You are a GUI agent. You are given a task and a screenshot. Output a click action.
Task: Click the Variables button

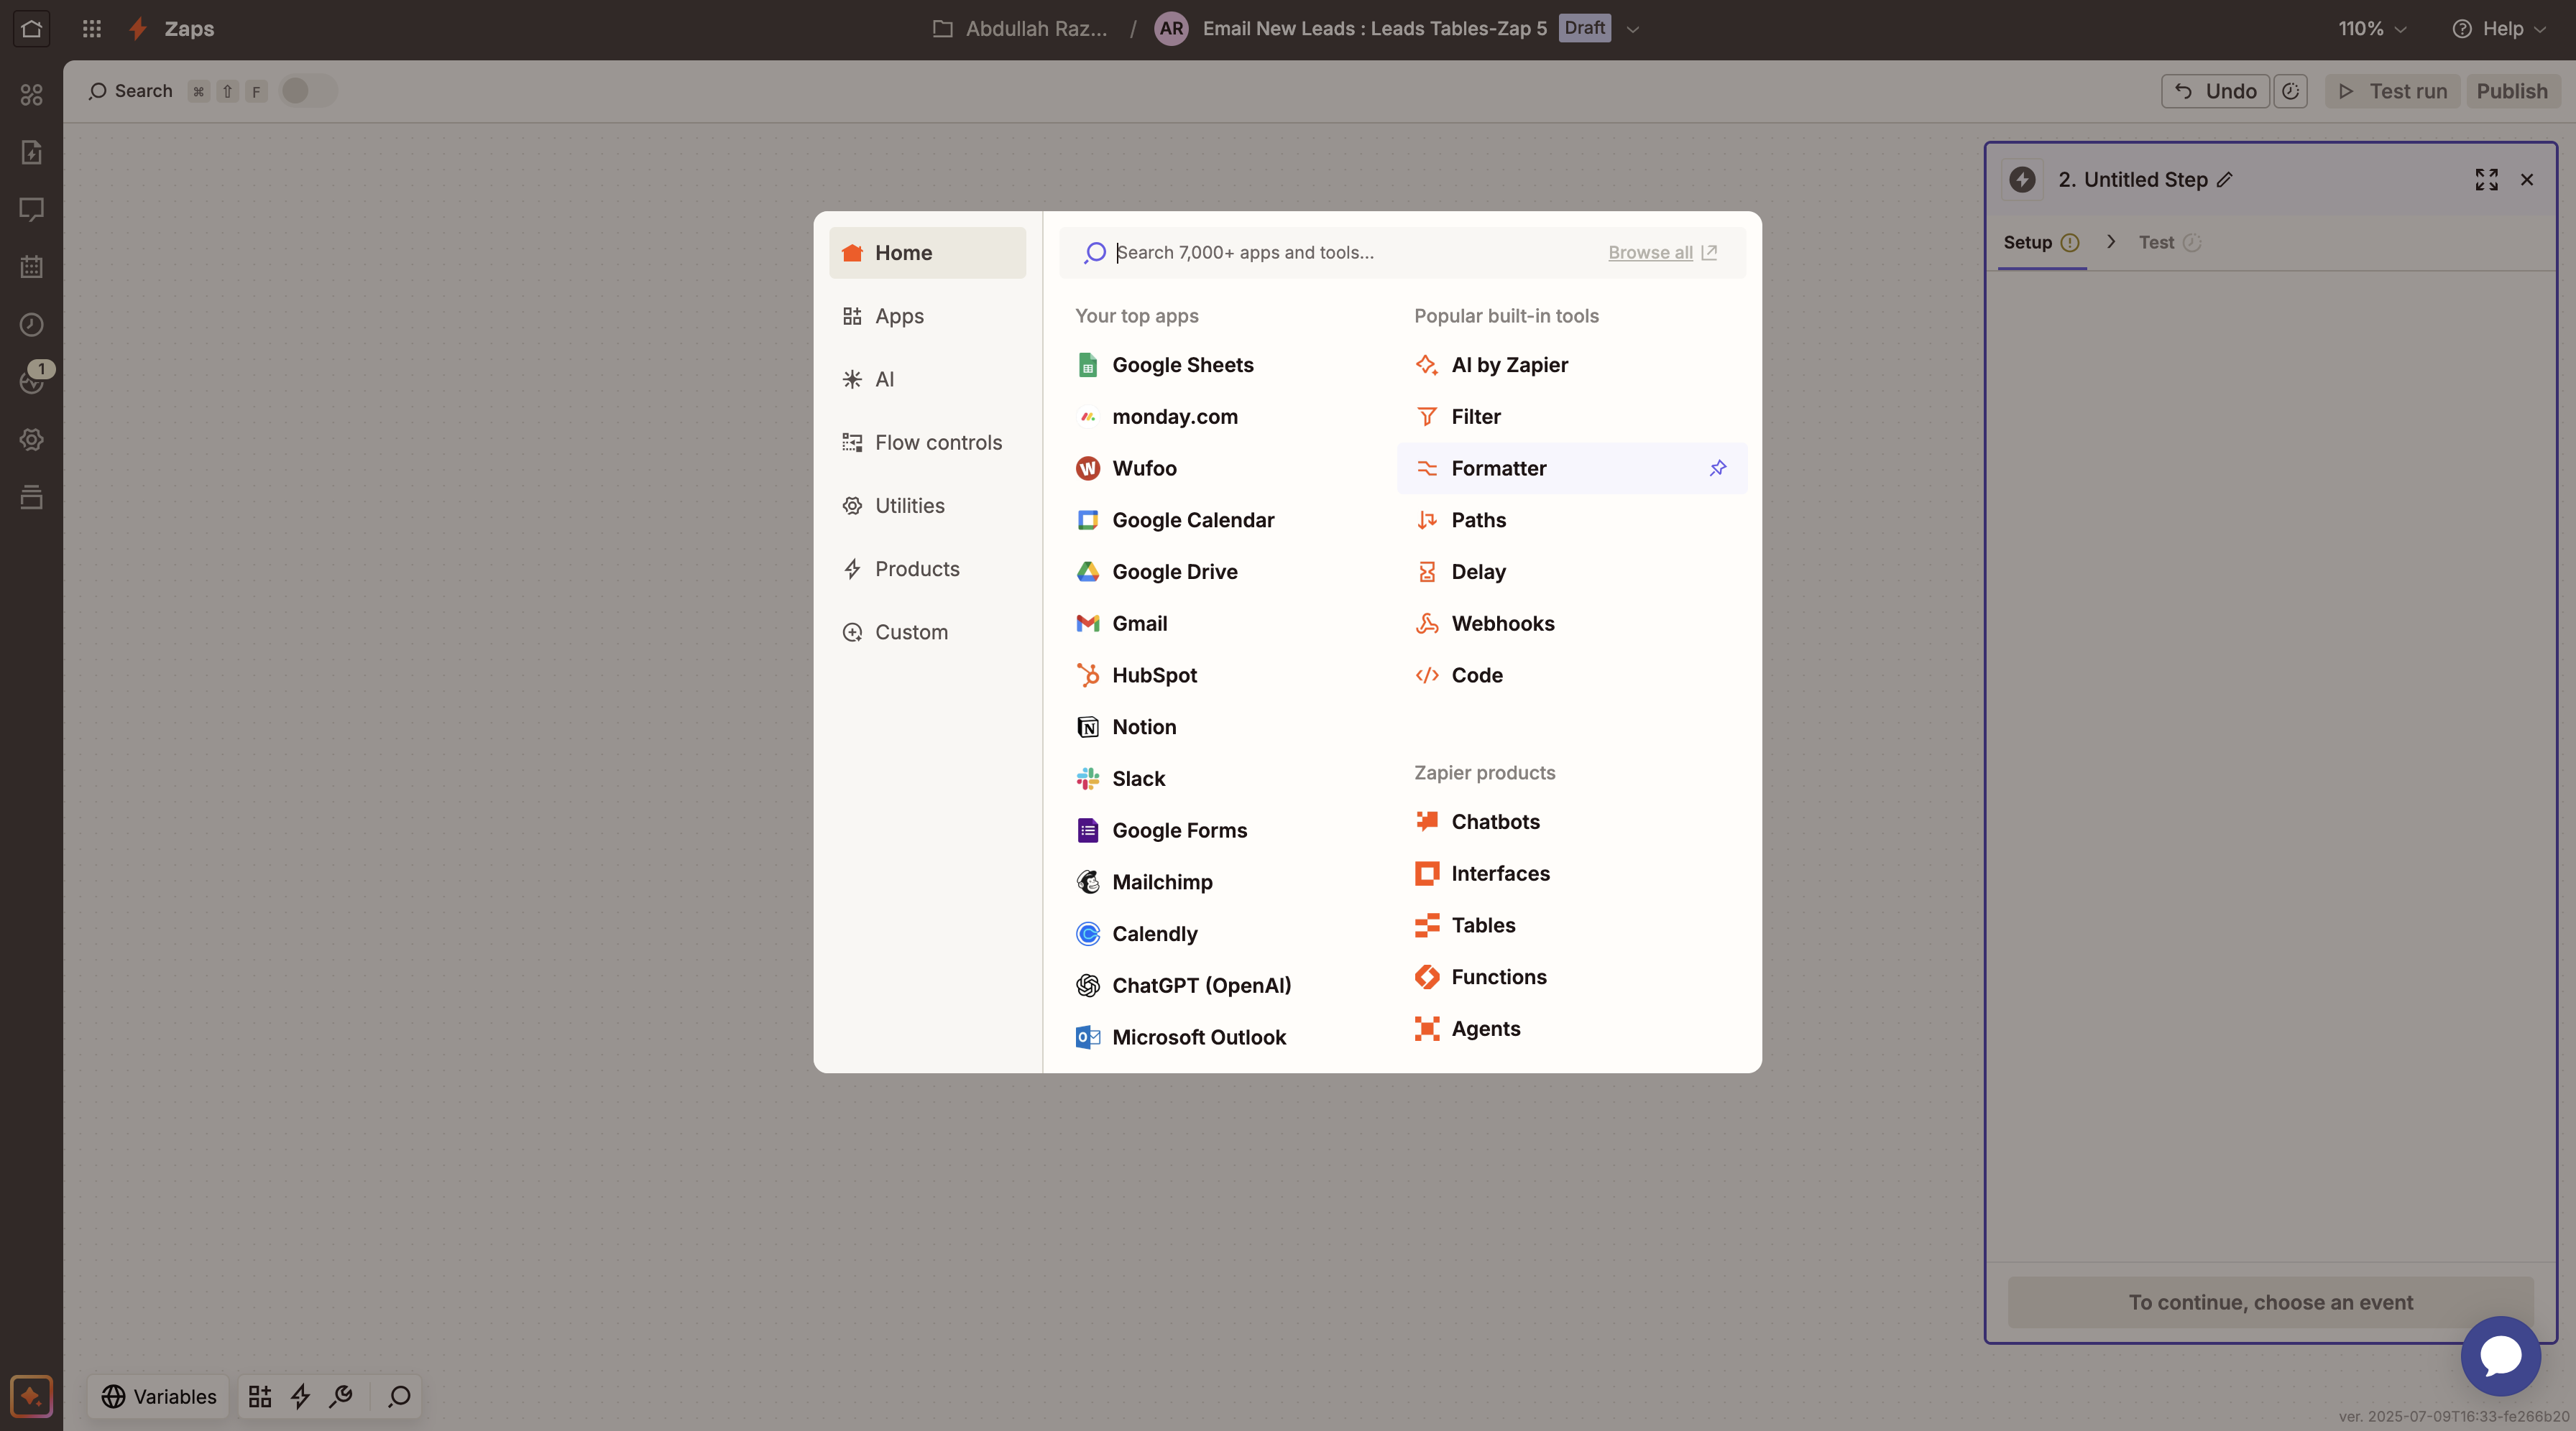click(159, 1396)
